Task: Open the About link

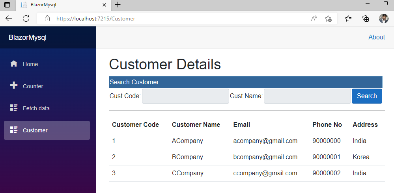Action: point(377,37)
